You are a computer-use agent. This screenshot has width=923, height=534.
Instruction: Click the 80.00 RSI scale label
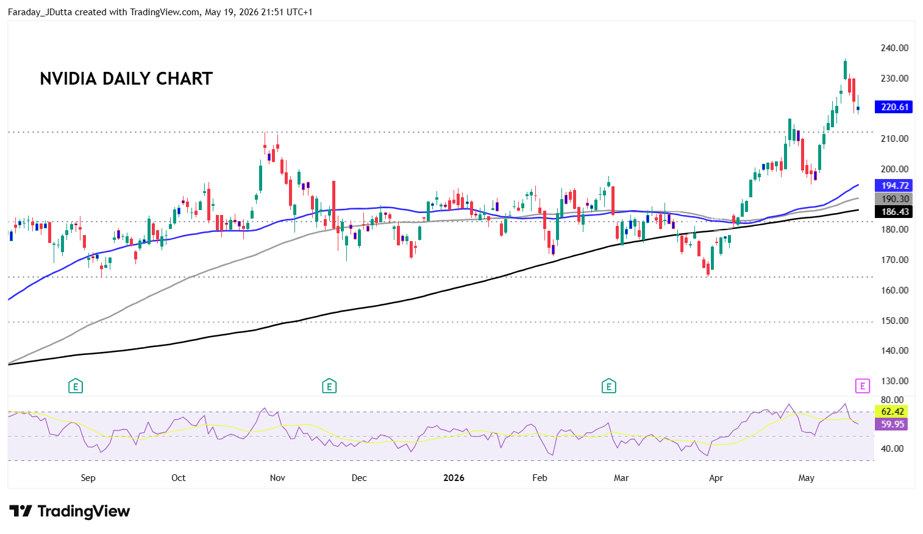point(893,400)
